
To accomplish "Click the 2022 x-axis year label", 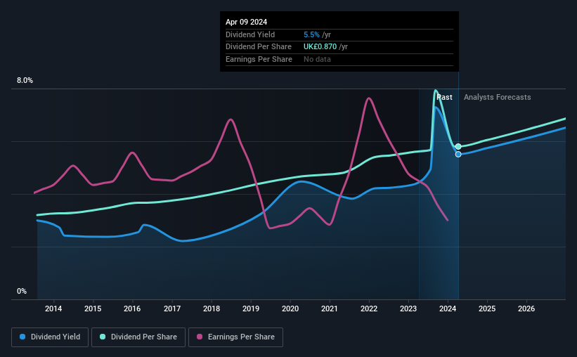I will 369,309.
